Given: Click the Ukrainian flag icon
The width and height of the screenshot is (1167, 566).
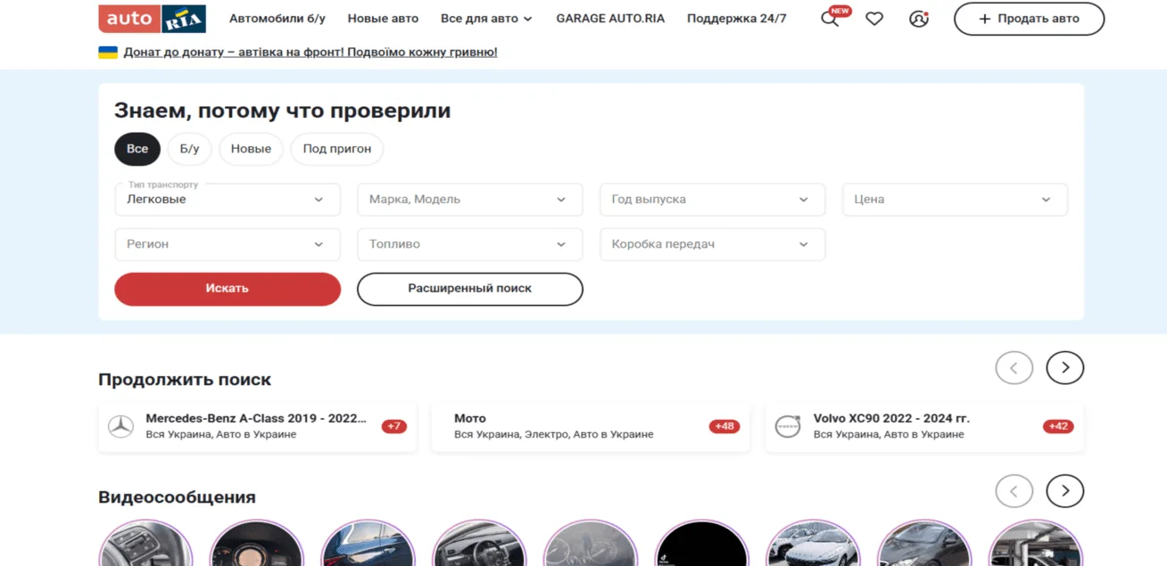Looking at the screenshot, I should [108, 53].
